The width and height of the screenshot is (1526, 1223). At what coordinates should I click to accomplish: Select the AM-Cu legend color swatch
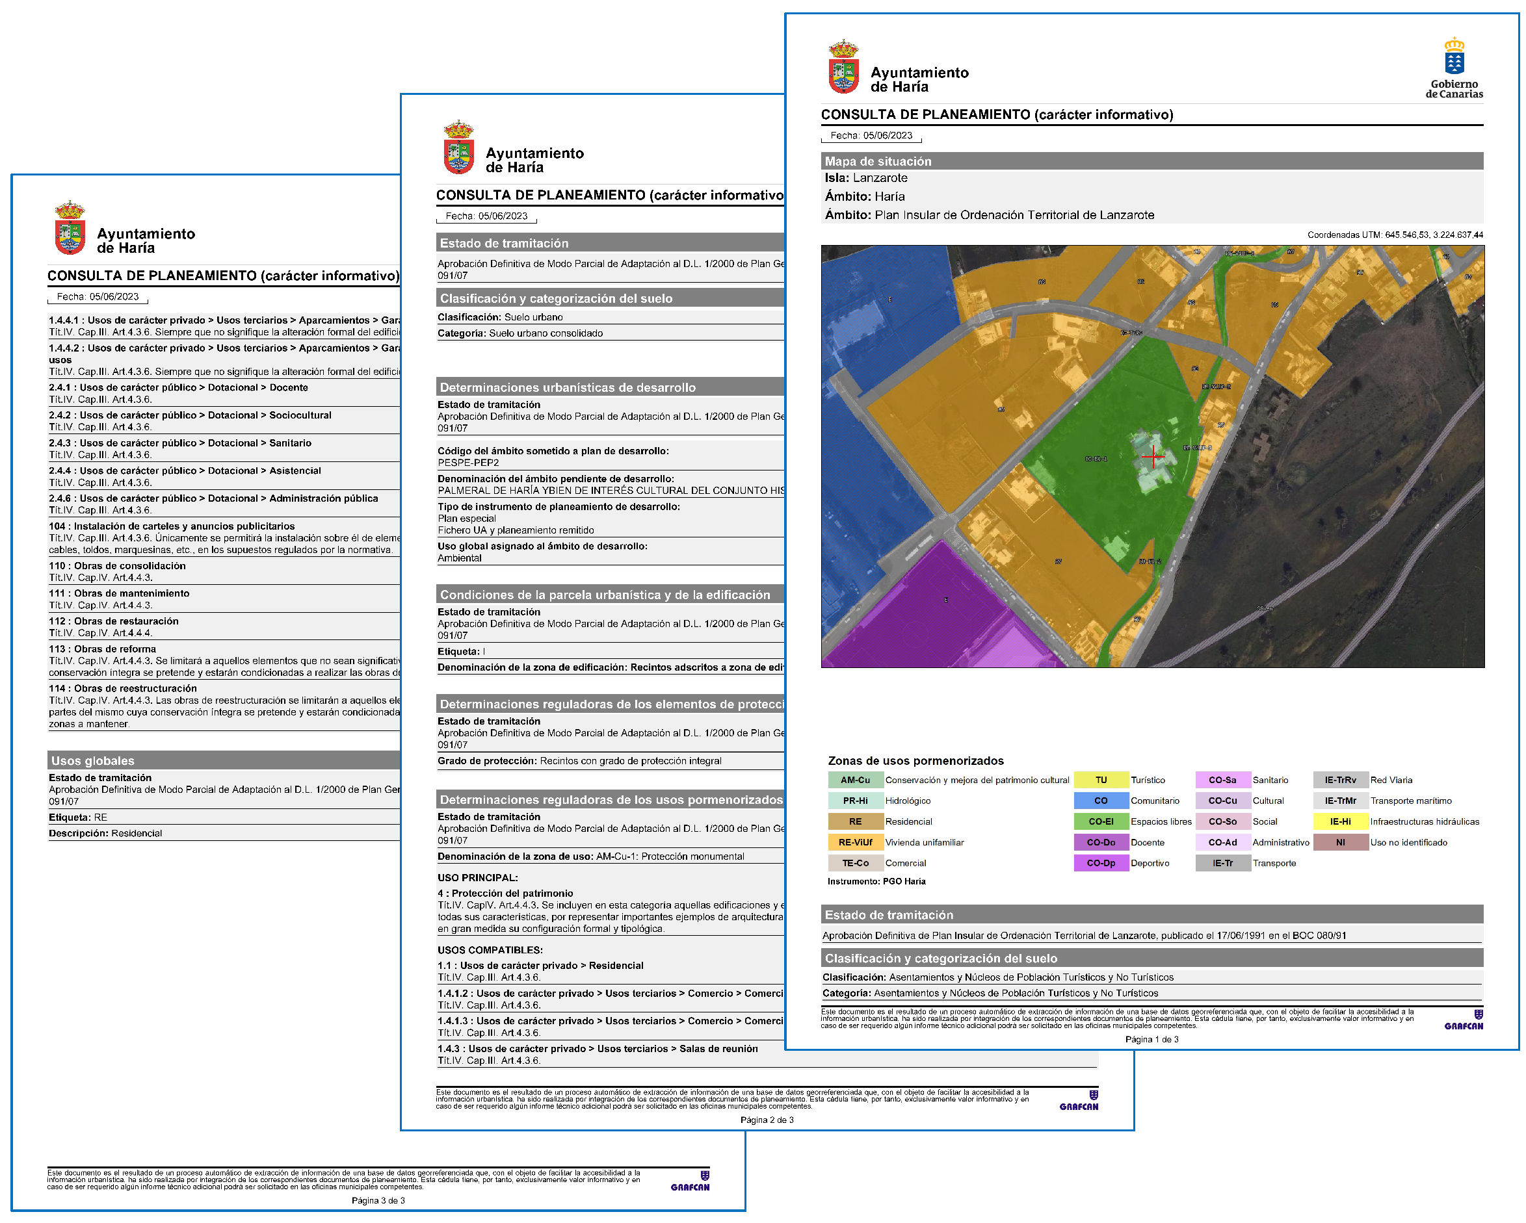tap(855, 780)
